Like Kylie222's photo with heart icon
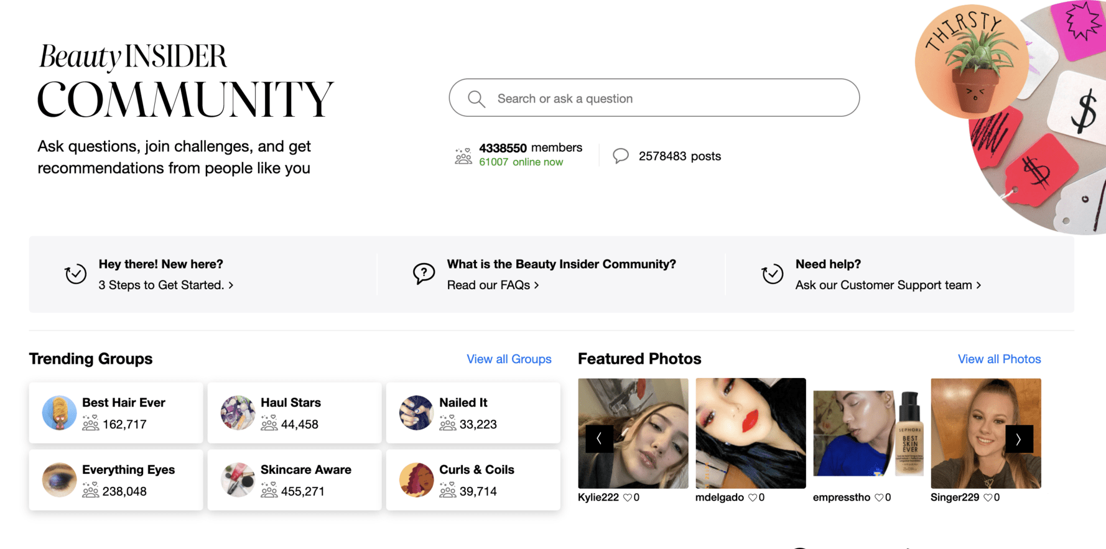1106x549 pixels. (627, 497)
